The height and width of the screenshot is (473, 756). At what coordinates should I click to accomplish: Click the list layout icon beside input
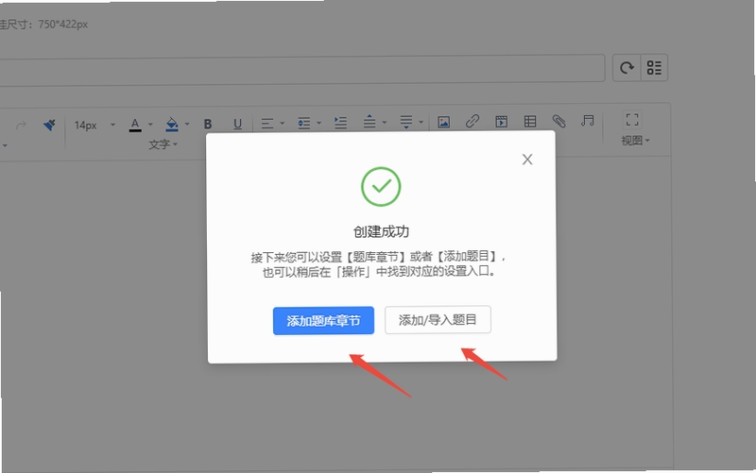click(x=654, y=67)
